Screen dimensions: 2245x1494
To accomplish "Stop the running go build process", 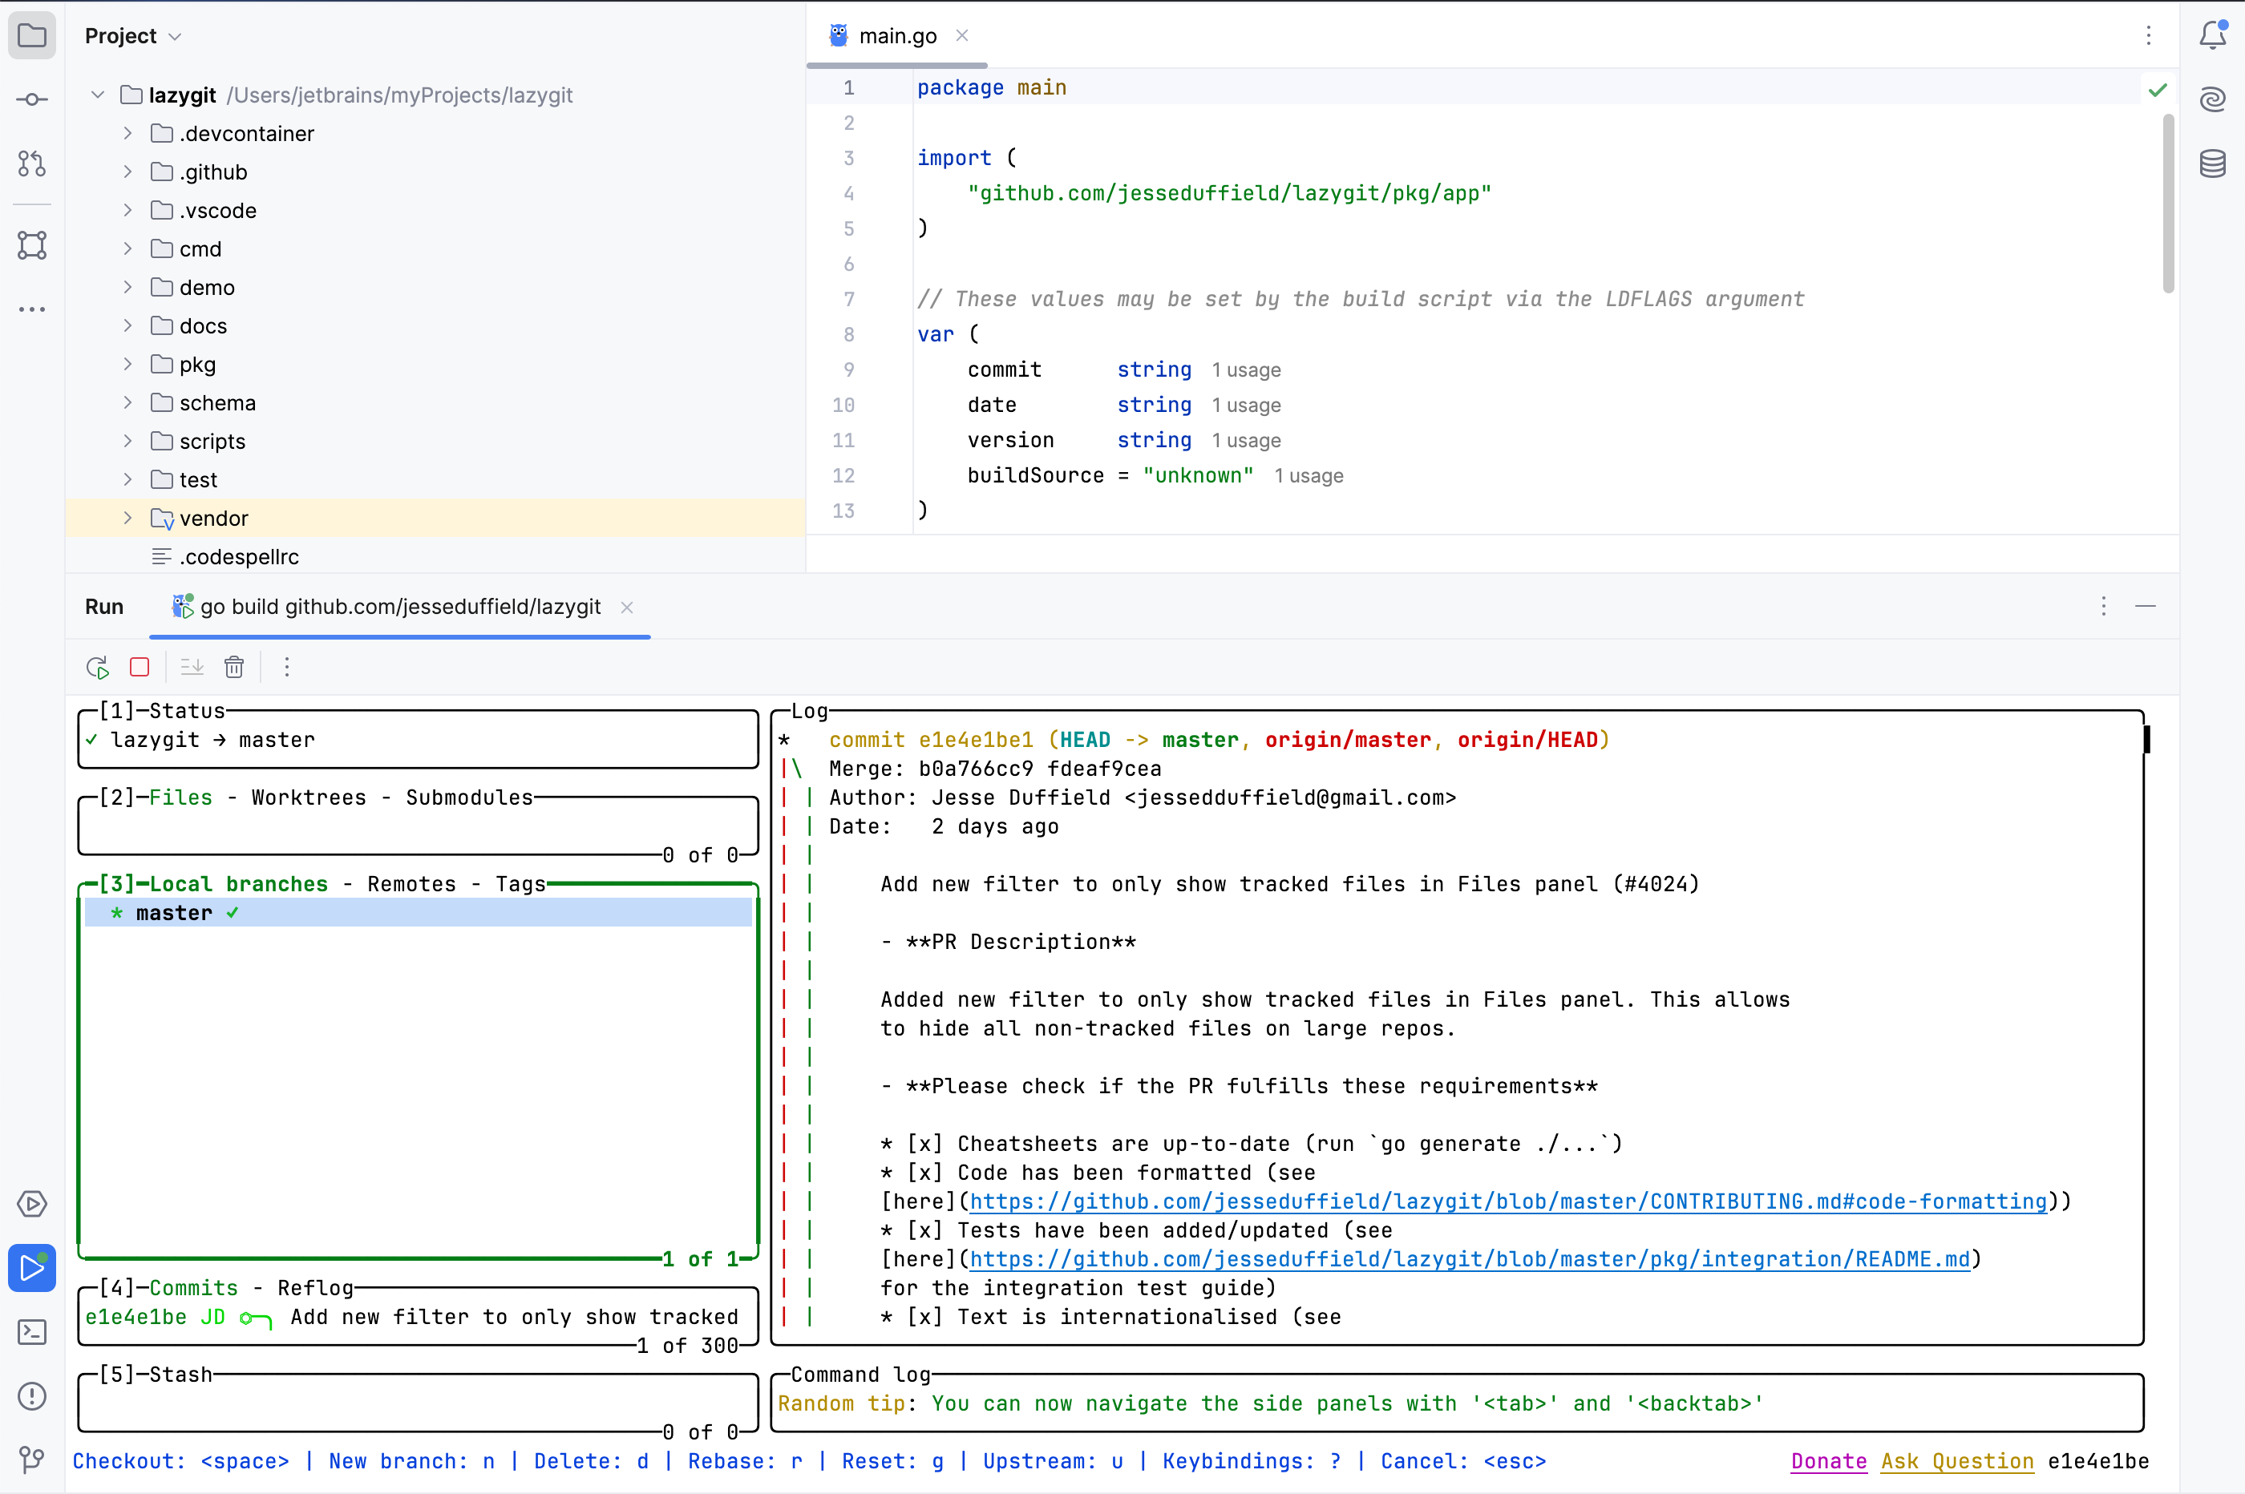I will 140,667.
